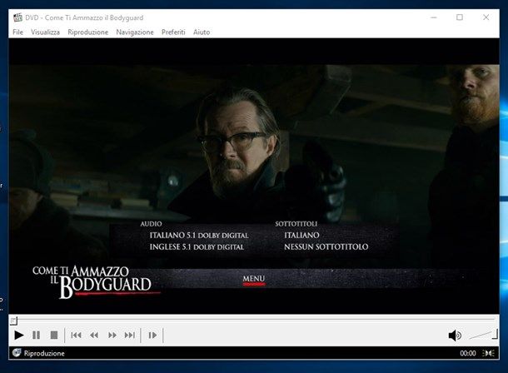Choose Nessun Sottotitolo option

point(326,247)
